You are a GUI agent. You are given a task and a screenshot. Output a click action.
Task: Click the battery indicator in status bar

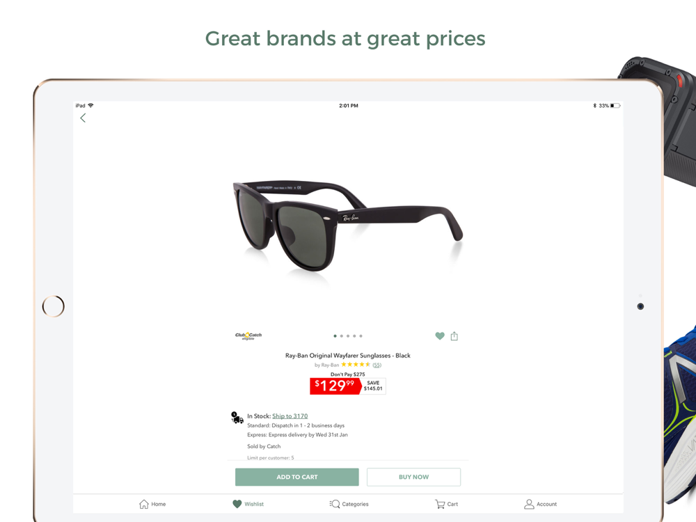[615, 106]
